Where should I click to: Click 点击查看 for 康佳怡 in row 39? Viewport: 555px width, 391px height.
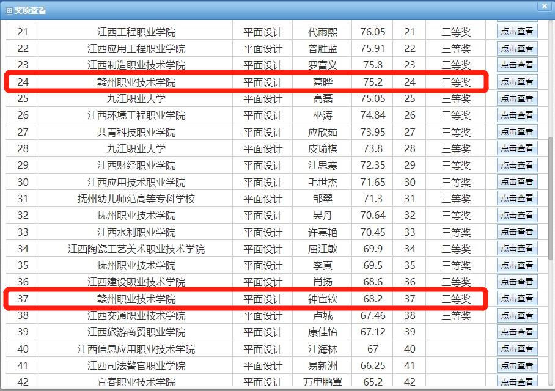pyautogui.click(x=517, y=332)
